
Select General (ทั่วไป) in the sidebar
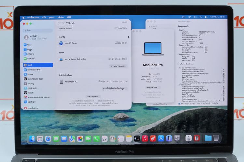38,65
